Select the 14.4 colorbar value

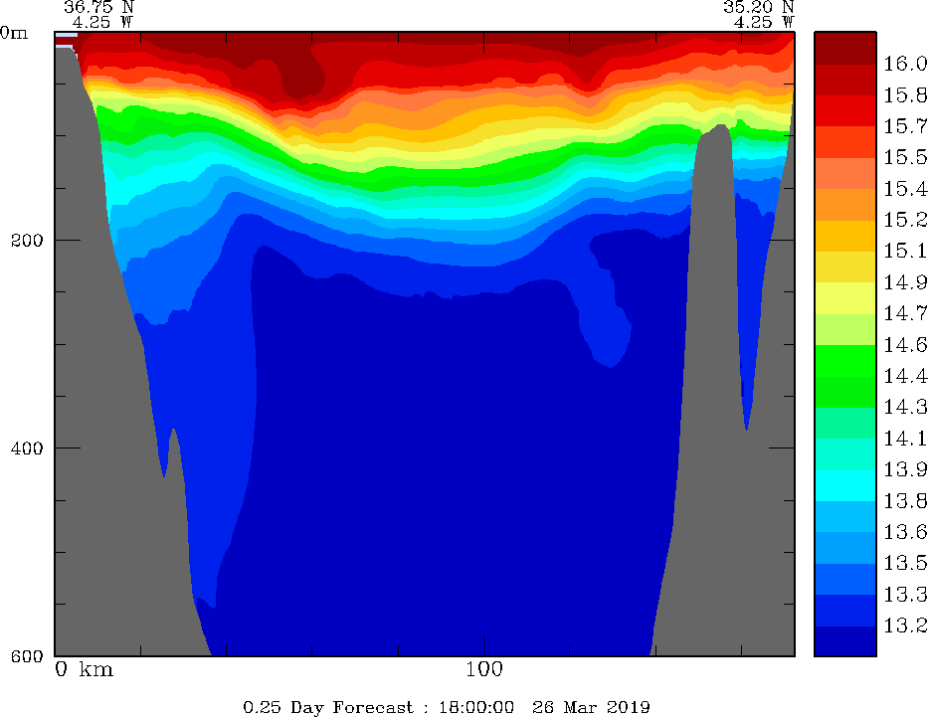click(905, 376)
